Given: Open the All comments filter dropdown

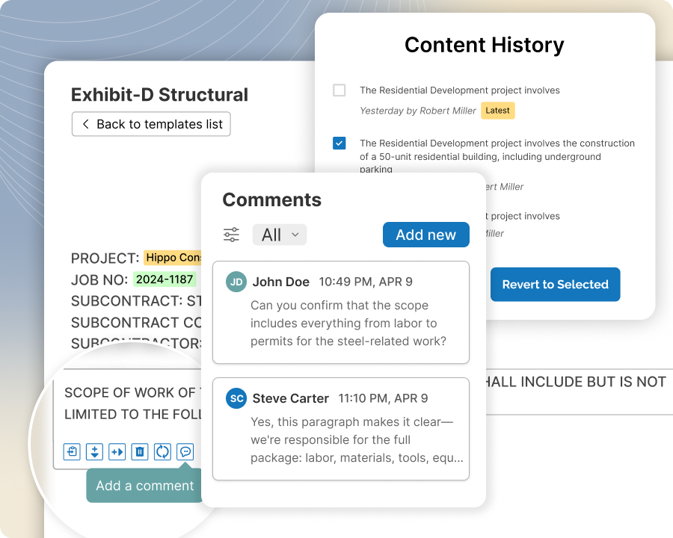Looking at the screenshot, I should (280, 235).
